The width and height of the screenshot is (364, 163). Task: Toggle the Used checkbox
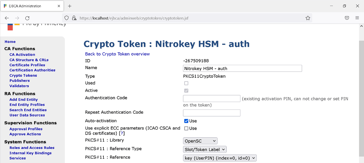click(x=186, y=83)
